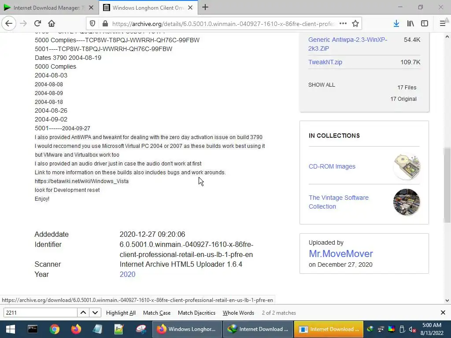Open page actions three-dot menu
The width and height of the screenshot is (451, 338).
click(x=343, y=24)
